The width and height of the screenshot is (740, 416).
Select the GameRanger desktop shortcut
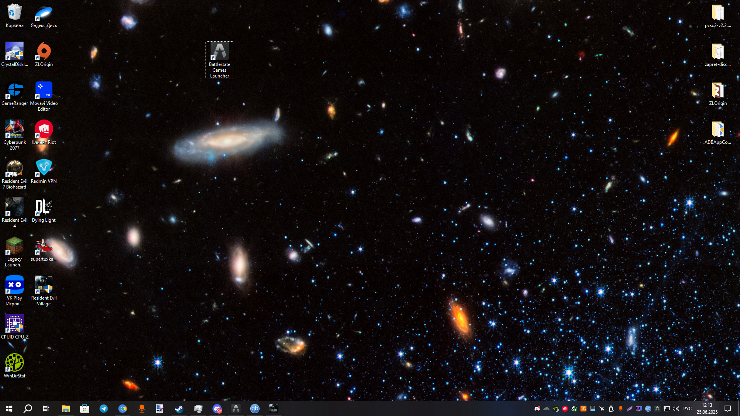[15, 94]
